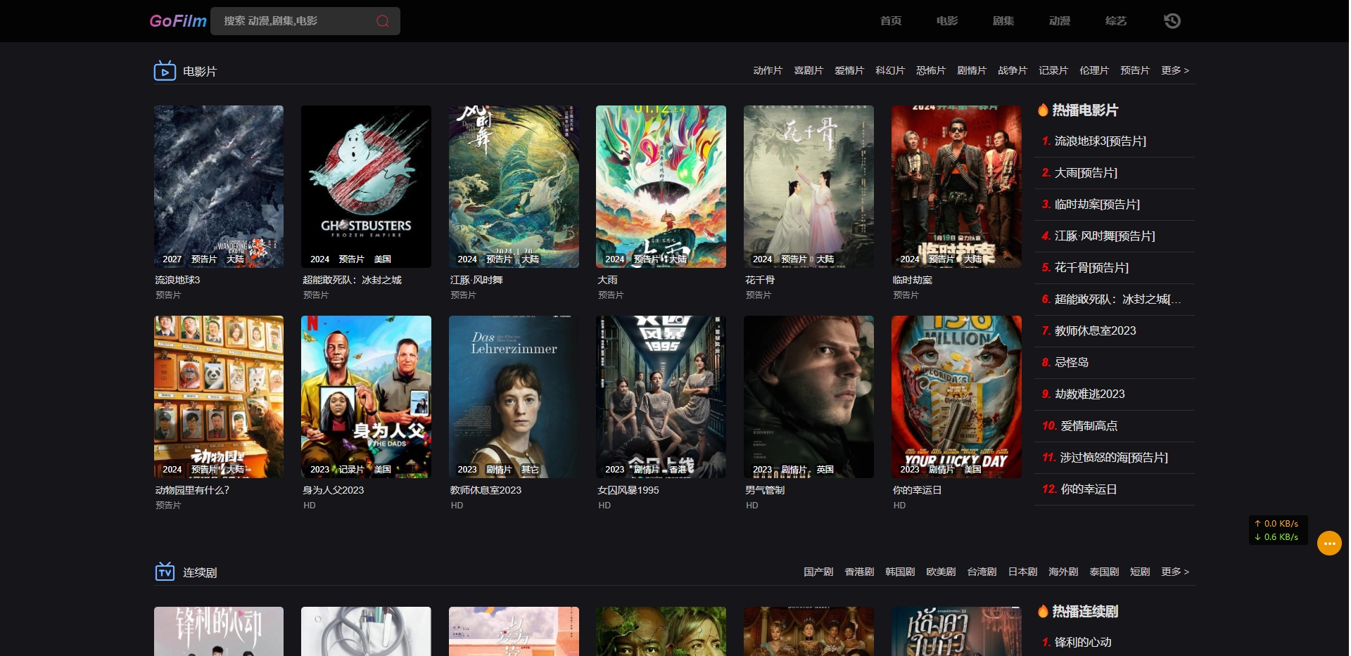Open 动漫 in the top navigation
The height and width of the screenshot is (656, 1351).
pos(1060,21)
